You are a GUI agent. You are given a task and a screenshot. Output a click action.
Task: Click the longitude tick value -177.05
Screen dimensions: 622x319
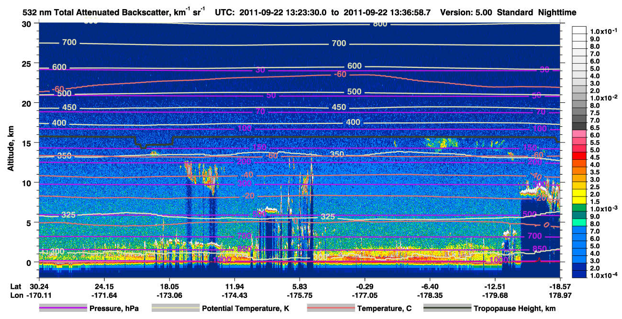(365, 295)
